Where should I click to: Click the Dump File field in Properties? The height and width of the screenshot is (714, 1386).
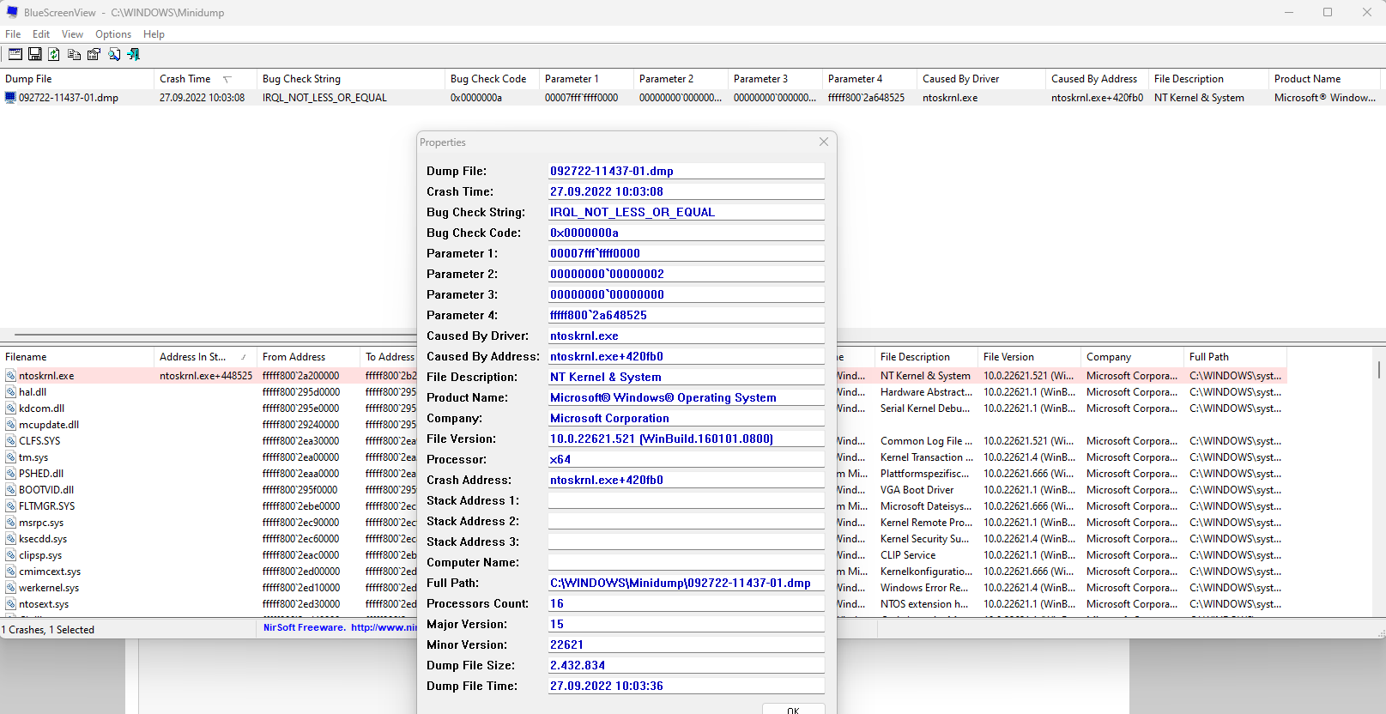(686, 171)
